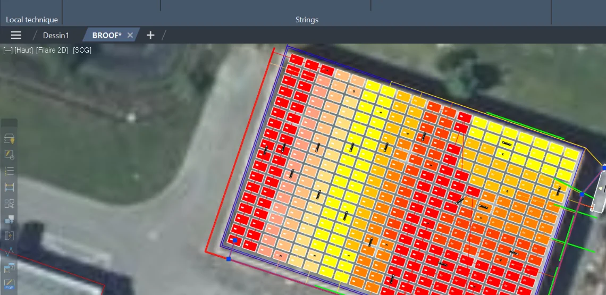Open the [SCG] coordinate system menu
Viewport: 606px width, 295px height.
coord(82,50)
